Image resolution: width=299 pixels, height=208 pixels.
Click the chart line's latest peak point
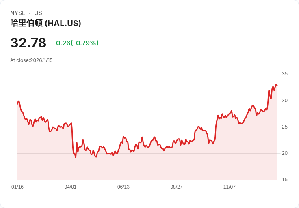276,84
